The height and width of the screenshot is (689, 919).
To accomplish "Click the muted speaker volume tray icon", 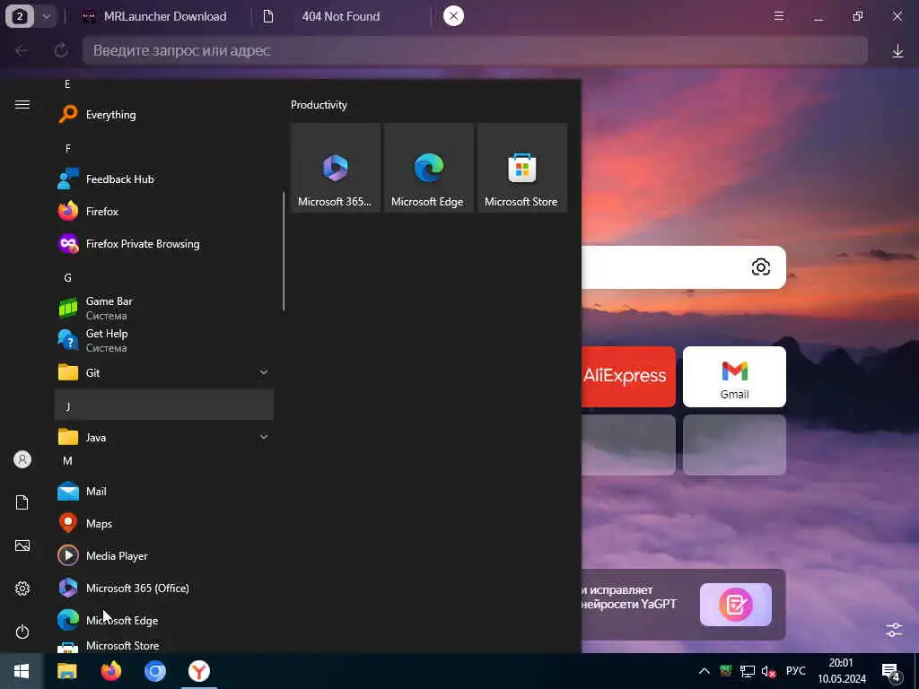I will [768, 671].
